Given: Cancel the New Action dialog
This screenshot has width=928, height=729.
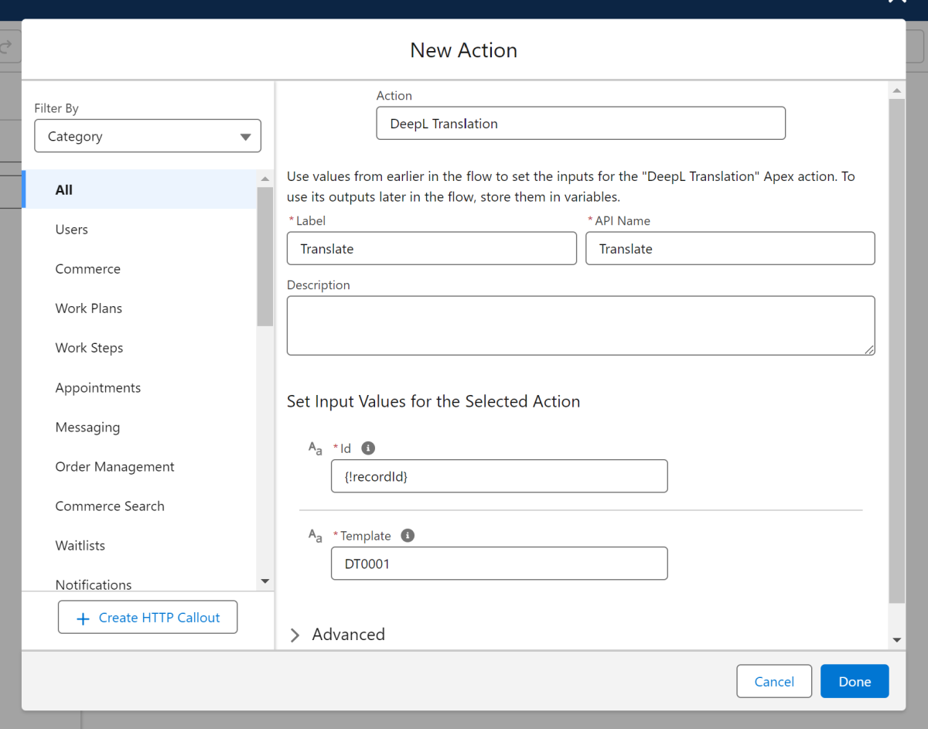Looking at the screenshot, I should tap(773, 681).
